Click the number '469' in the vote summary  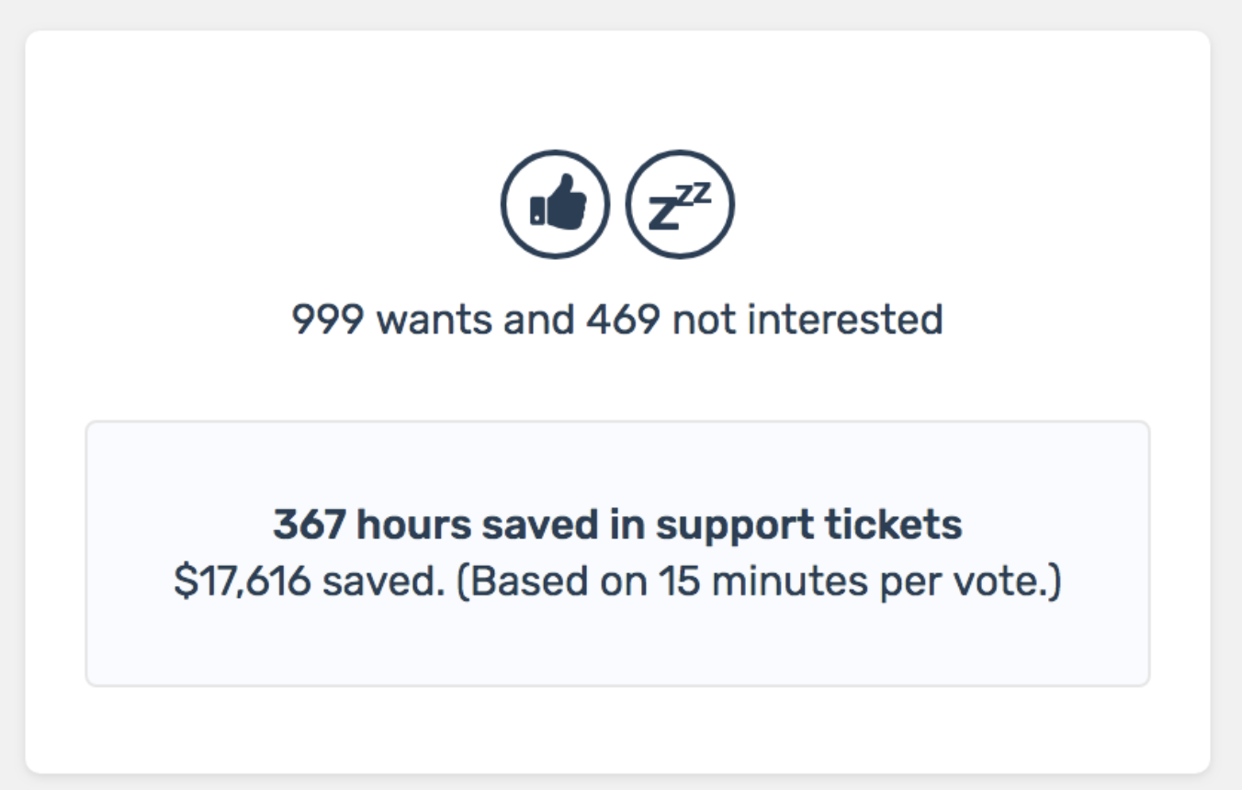(x=623, y=320)
